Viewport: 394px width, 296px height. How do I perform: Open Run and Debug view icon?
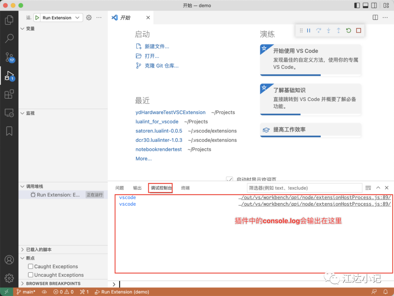point(9,76)
